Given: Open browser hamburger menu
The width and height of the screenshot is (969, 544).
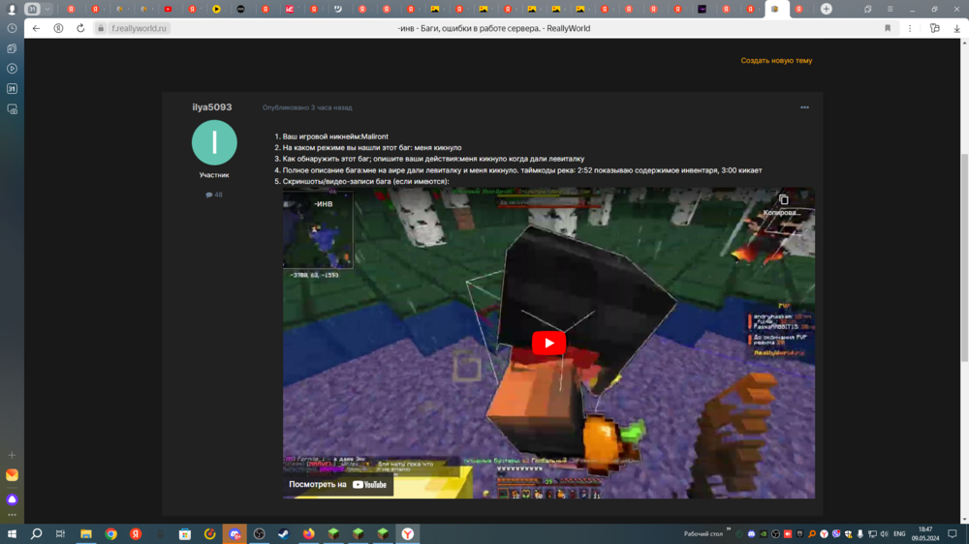Looking at the screenshot, I should coord(890,9).
